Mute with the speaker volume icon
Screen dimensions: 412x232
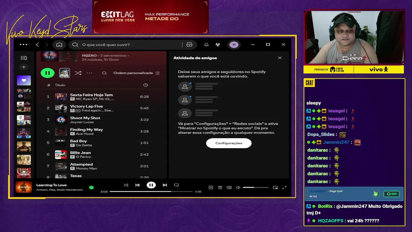click(x=238, y=187)
